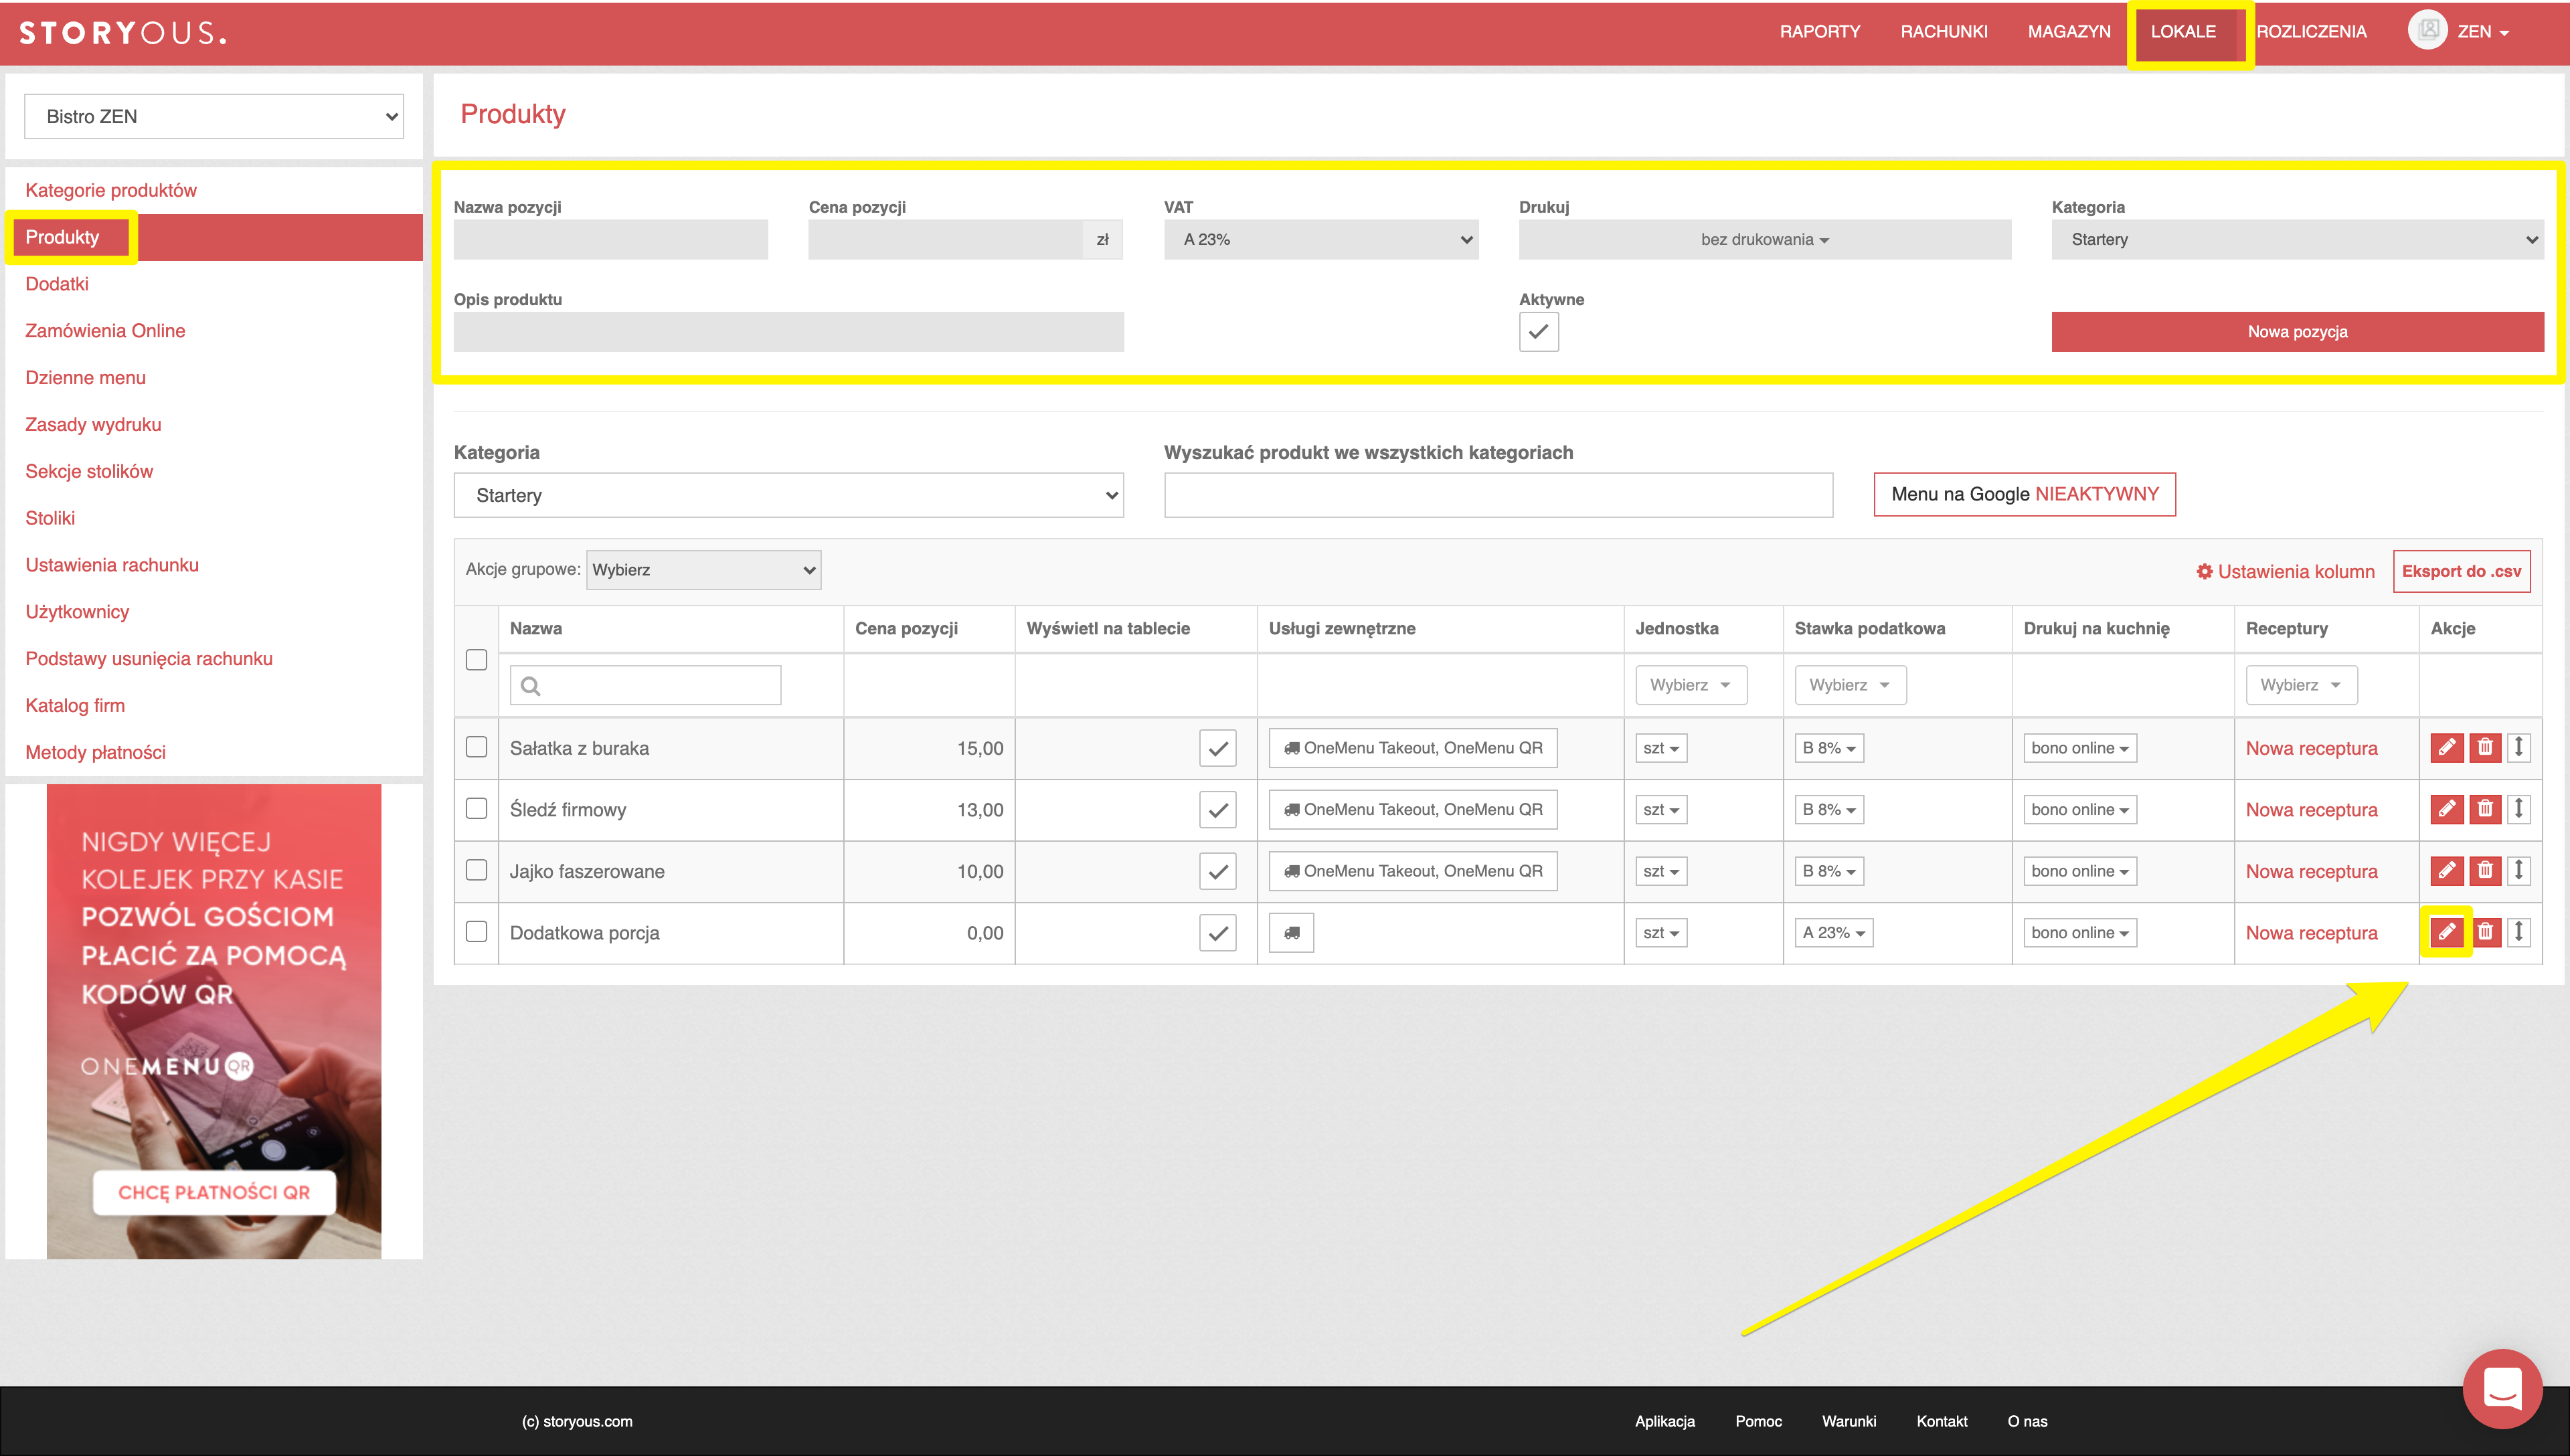Click the search products in all categories field

(x=1498, y=495)
